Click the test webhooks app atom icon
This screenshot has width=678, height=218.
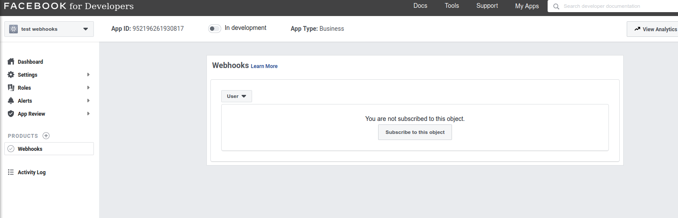point(13,29)
